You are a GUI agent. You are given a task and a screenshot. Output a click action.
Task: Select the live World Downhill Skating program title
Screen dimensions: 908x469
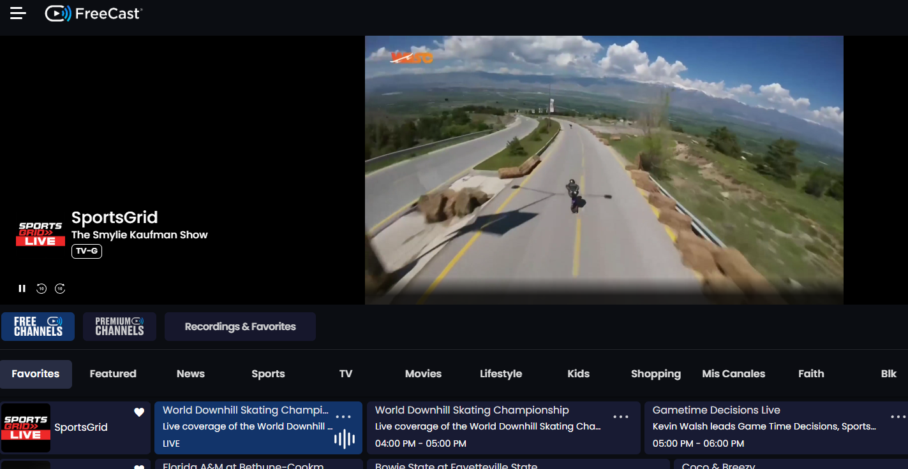tap(246, 410)
